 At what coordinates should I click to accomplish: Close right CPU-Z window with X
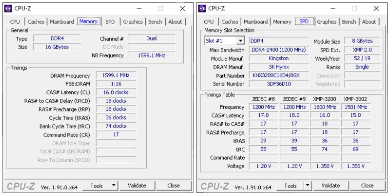[376, 9]
